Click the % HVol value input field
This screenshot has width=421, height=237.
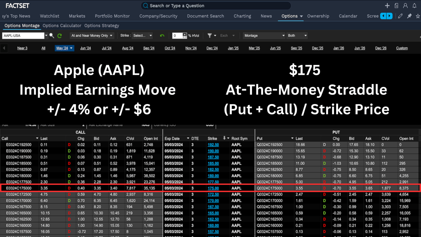pos(177,36)
